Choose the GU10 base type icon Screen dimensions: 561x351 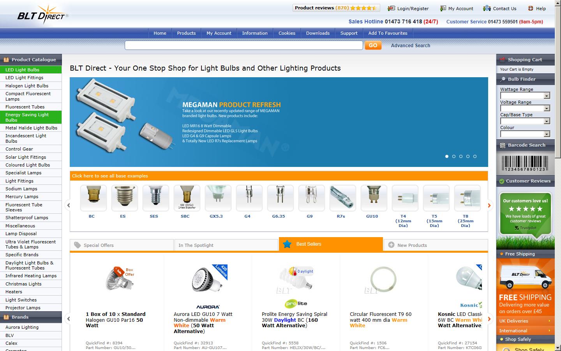[374, 198]
